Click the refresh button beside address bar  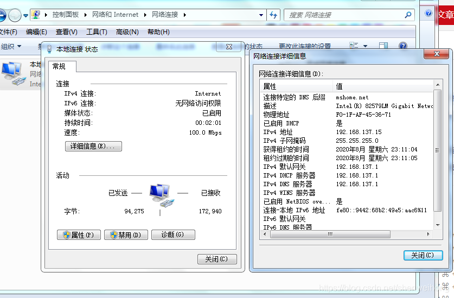(273, 15)
